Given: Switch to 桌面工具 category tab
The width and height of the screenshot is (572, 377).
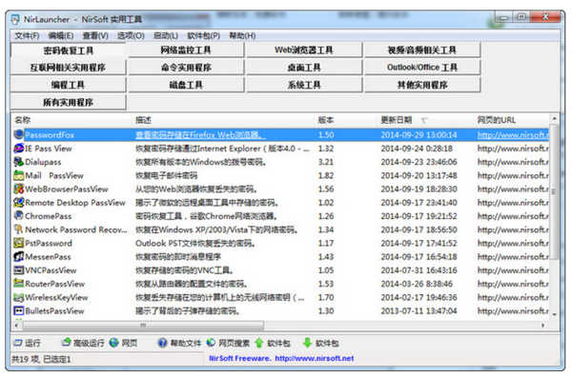Looking at the screenshot, I should [x=304, y=68].
